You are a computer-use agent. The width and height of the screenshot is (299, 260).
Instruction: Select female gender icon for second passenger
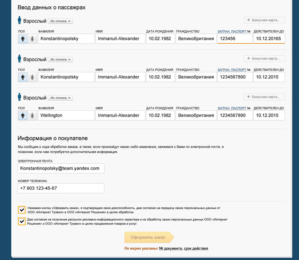tap(32, 77)
